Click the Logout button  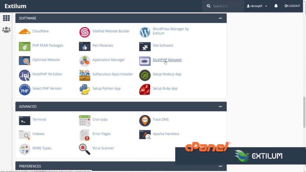click(x=292, y=6)
